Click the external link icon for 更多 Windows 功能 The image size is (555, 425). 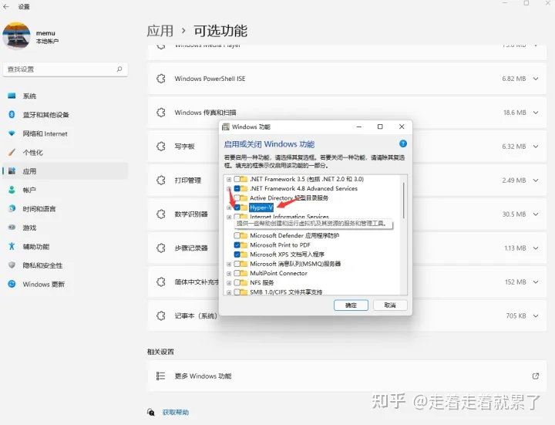pos(536,376)
